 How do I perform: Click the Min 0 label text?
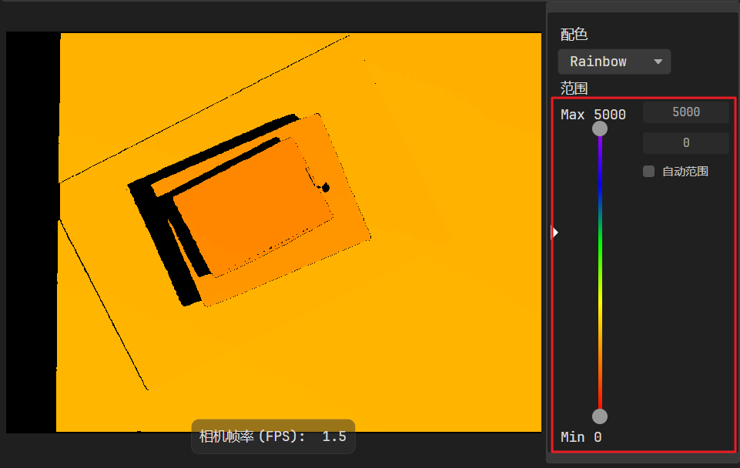click(x=581, y=437)
